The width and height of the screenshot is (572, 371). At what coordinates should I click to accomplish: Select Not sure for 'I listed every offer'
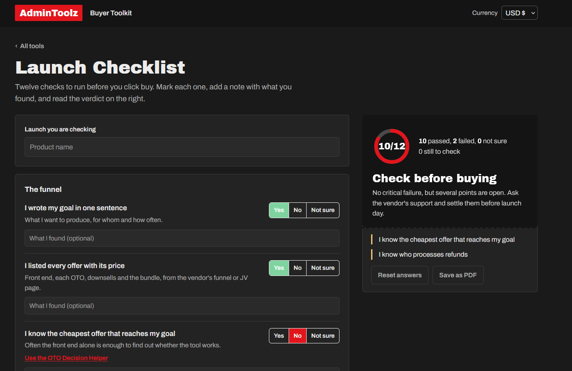pos(323,268)
